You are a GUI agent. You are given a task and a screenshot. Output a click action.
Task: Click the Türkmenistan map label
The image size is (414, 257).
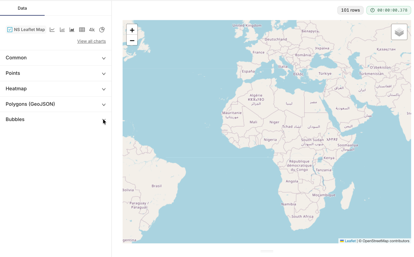(x=371, y=73)
